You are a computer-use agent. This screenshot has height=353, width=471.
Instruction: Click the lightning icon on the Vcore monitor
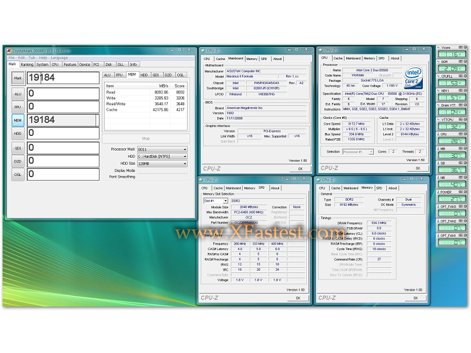tap(439, 48)
